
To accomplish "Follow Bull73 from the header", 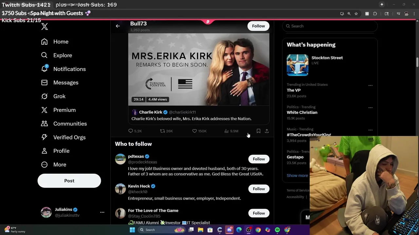I will pyautogui.click(x=258, y=26).
